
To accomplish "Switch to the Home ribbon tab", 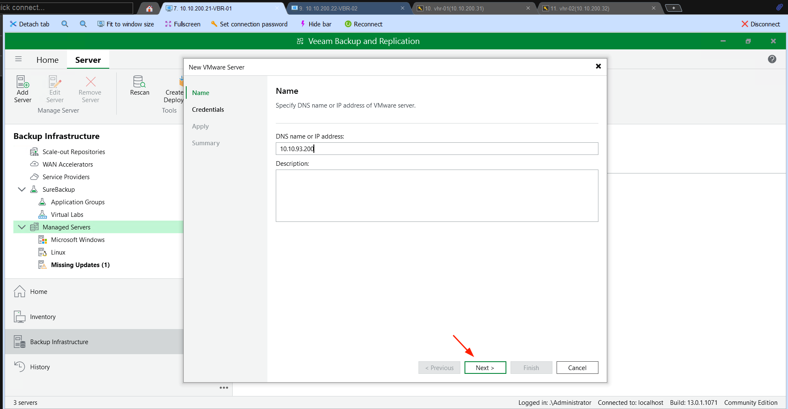I will pyautogui.click(x=47, y=60).
